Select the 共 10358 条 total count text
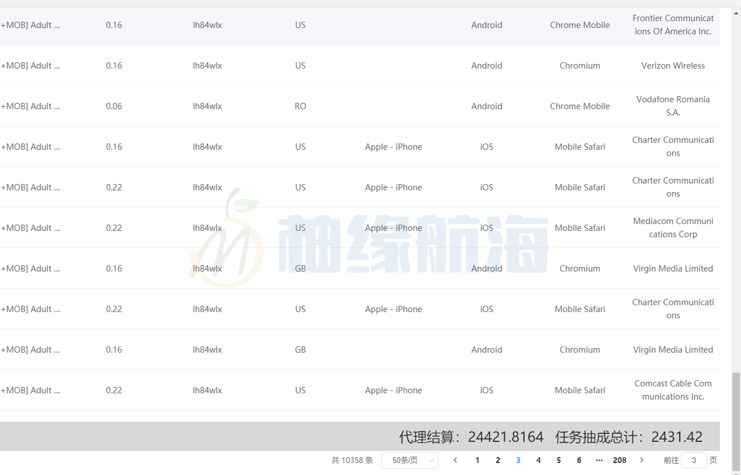 point(352,460)
